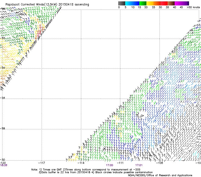Click the NOAA/NESDIS credit text
The height and width of the screenshot is (177, 201).
click(x=160, y=175)
